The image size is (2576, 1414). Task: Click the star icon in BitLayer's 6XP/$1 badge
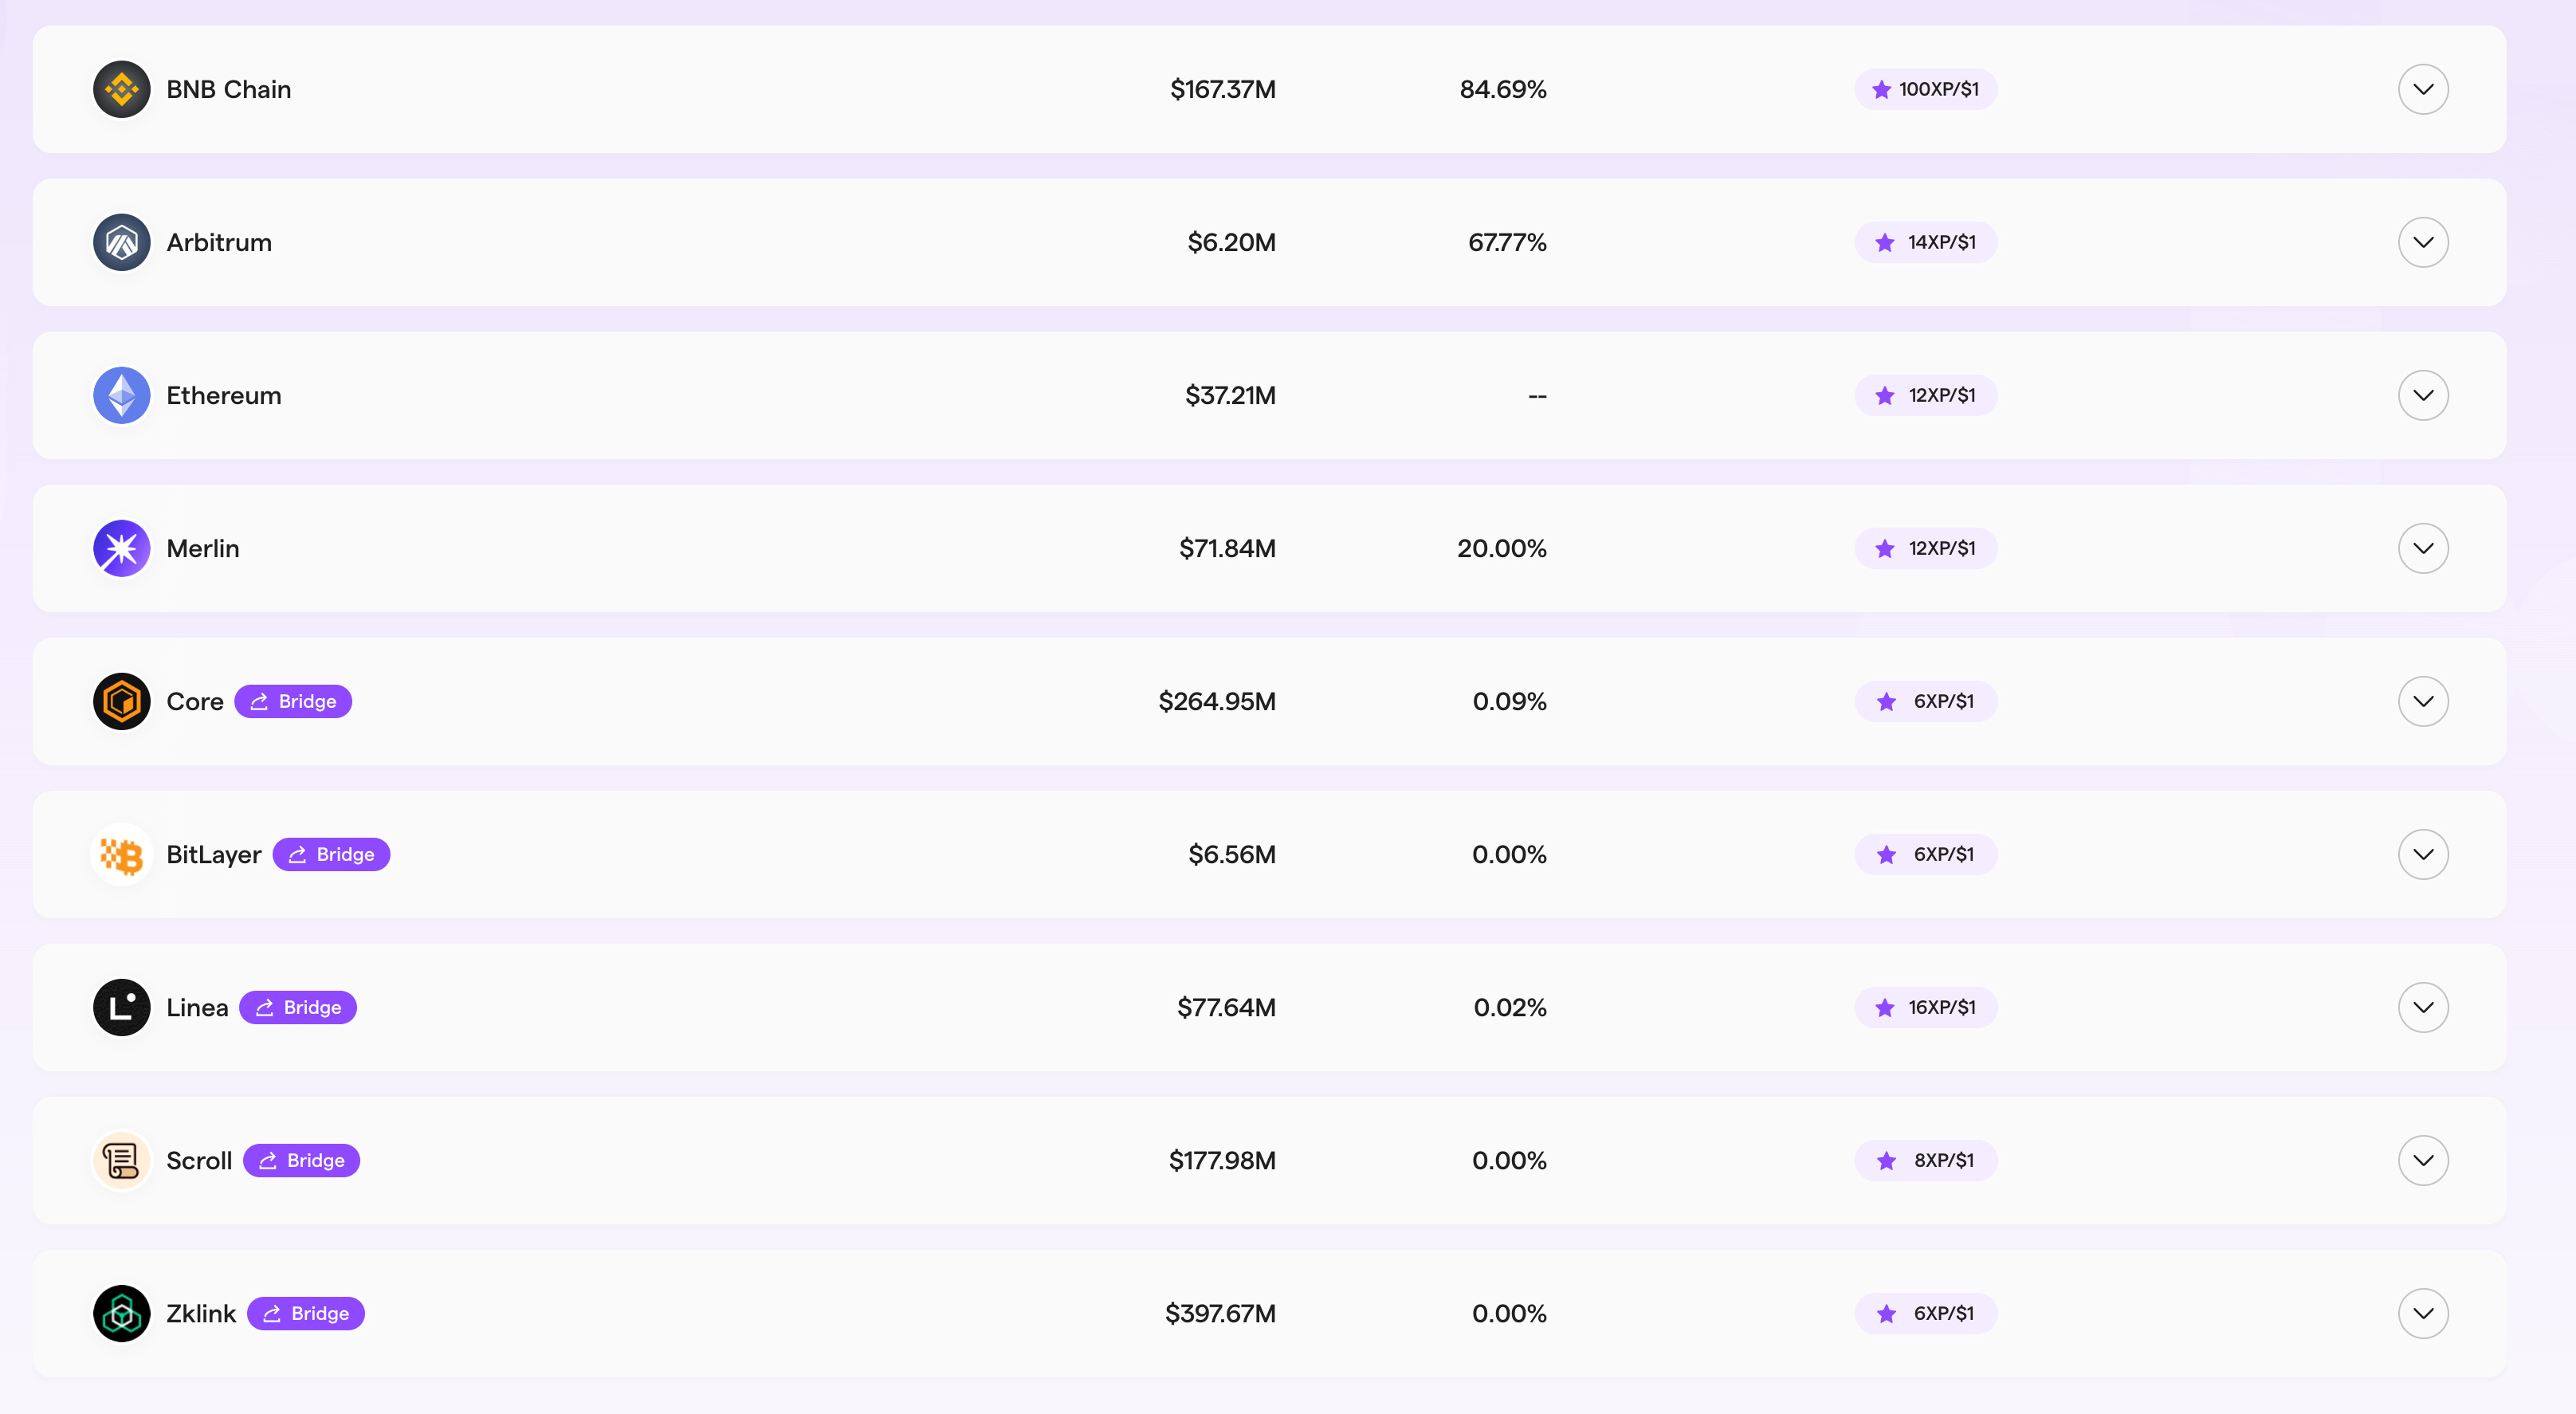point(1887,854)
